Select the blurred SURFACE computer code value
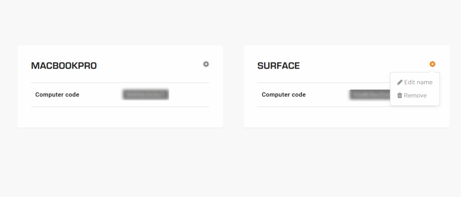461x197 pixels. 369,95
